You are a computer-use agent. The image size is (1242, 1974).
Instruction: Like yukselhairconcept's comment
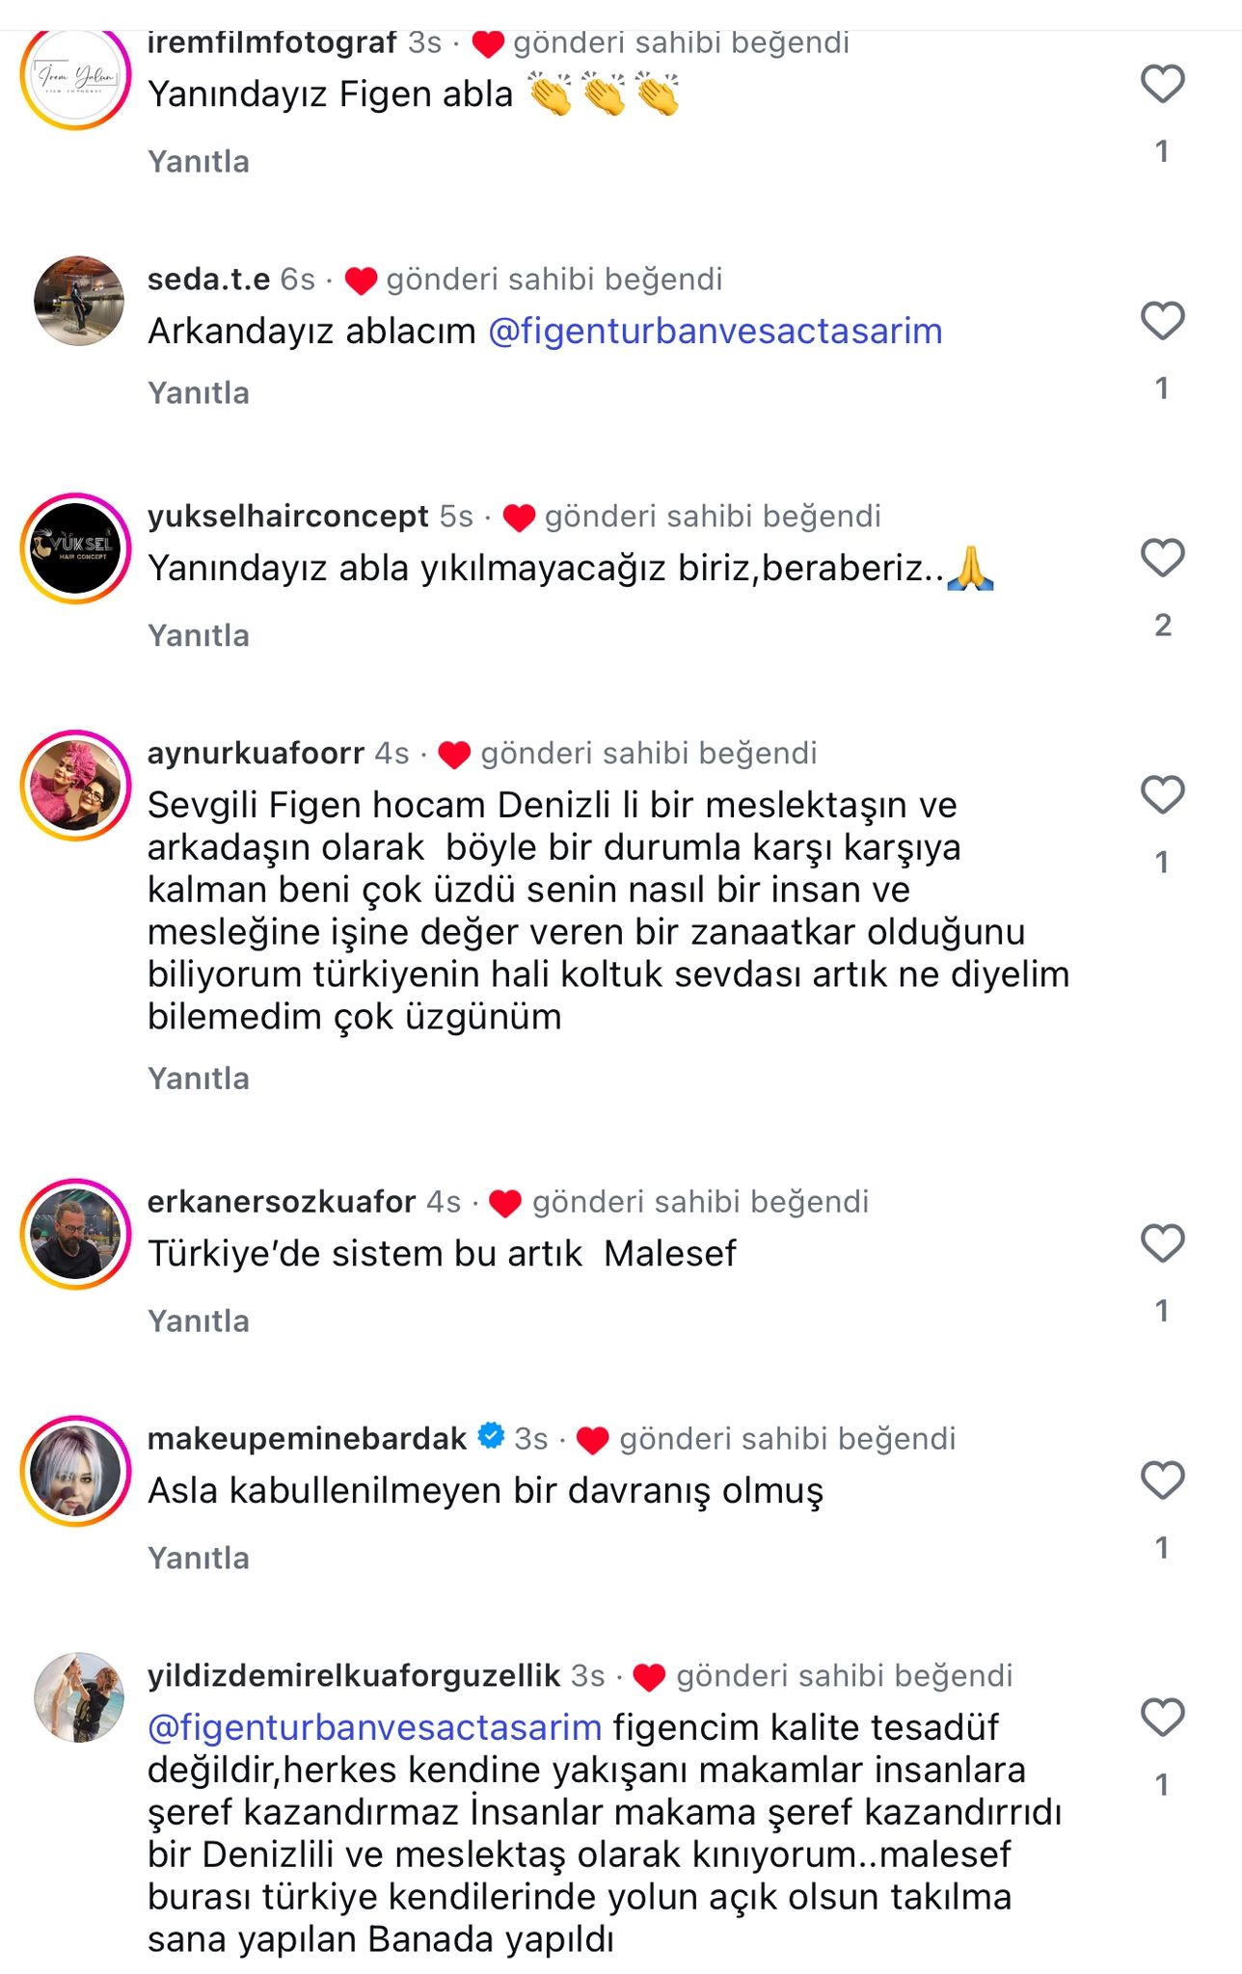point(1162,558)
